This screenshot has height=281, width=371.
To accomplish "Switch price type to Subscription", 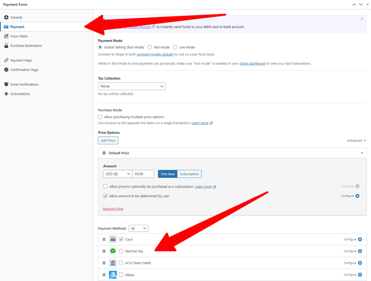I will click(189, 174).
